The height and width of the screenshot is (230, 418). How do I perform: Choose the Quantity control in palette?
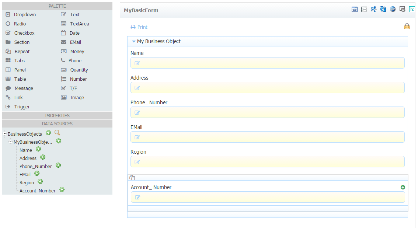74,70
